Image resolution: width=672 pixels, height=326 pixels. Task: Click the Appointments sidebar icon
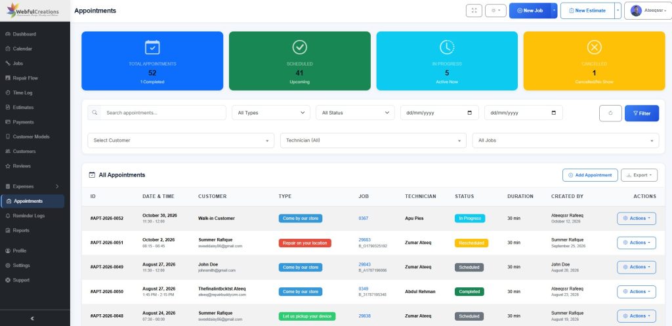click(9, 201)
